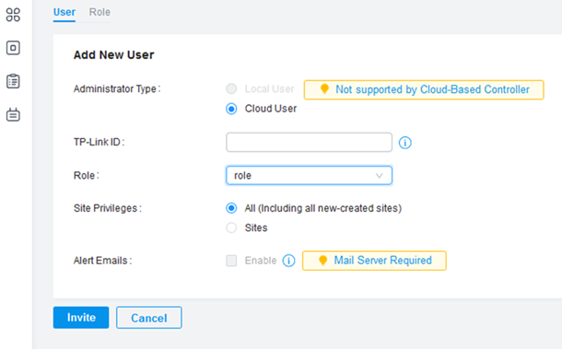Open the calendar-style icon in sidebar

coord(13,114)
